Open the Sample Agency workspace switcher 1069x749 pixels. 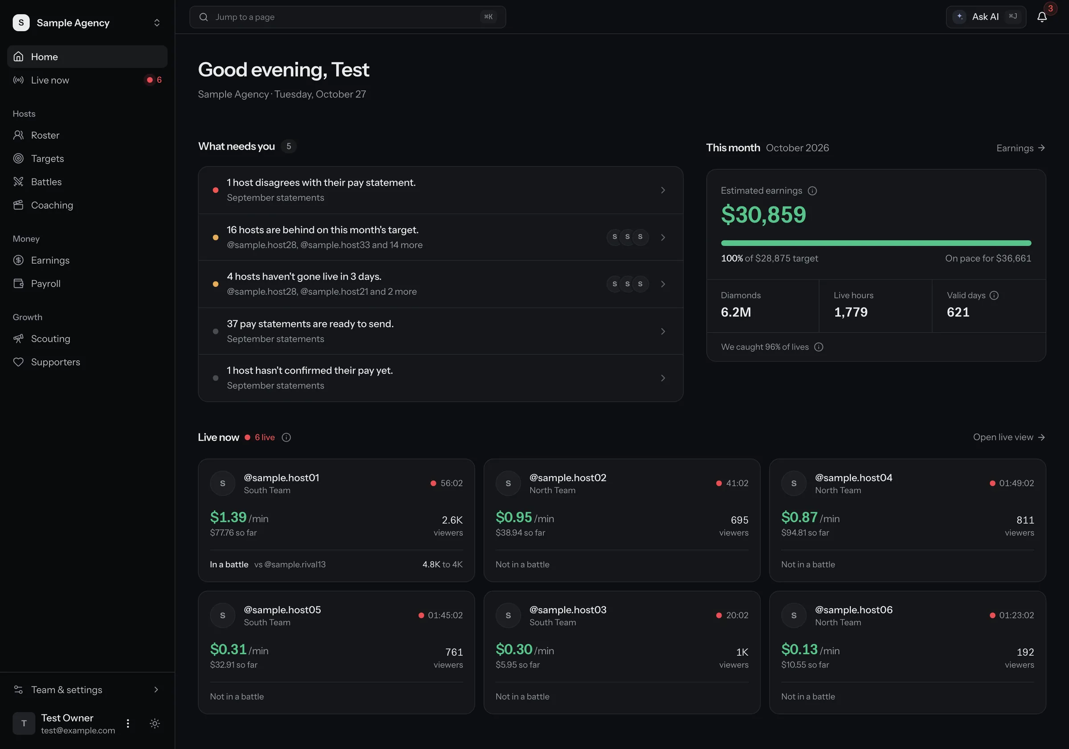coord(87,23)
